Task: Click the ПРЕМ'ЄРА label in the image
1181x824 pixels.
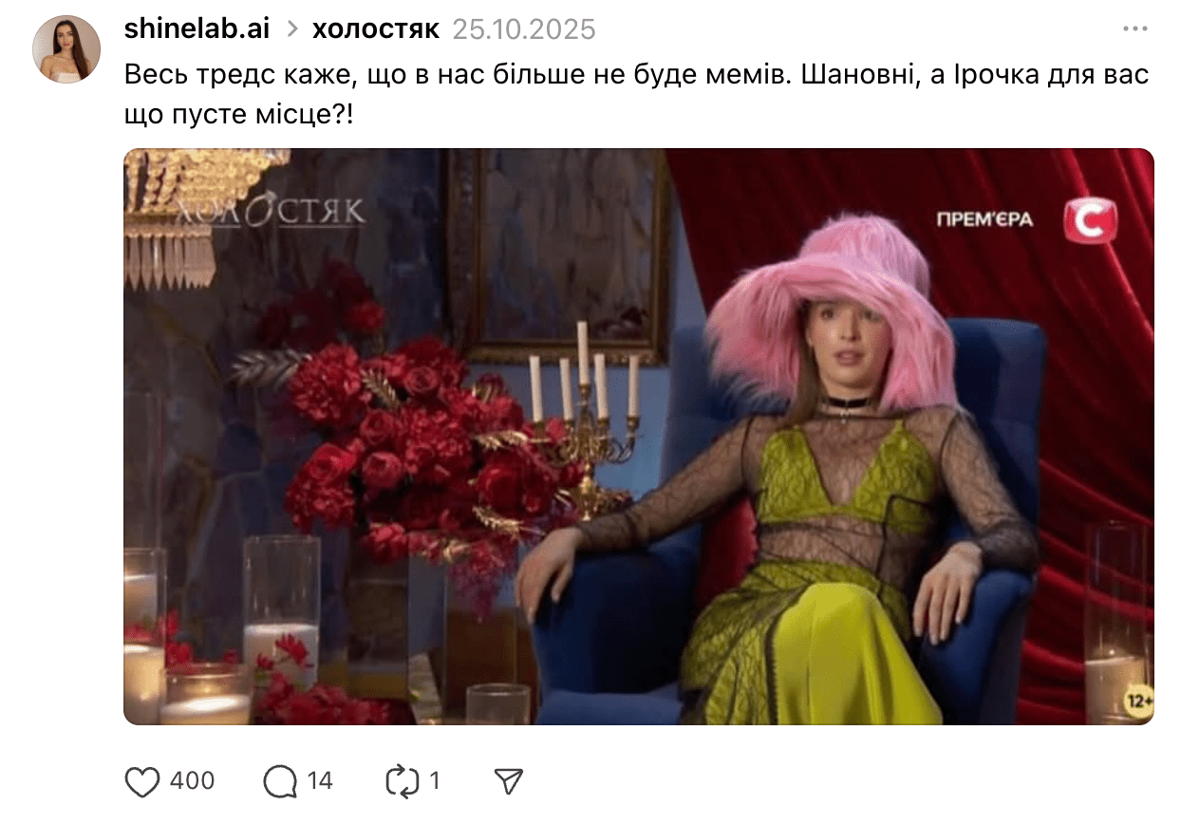Action: [x=984, y=220]
